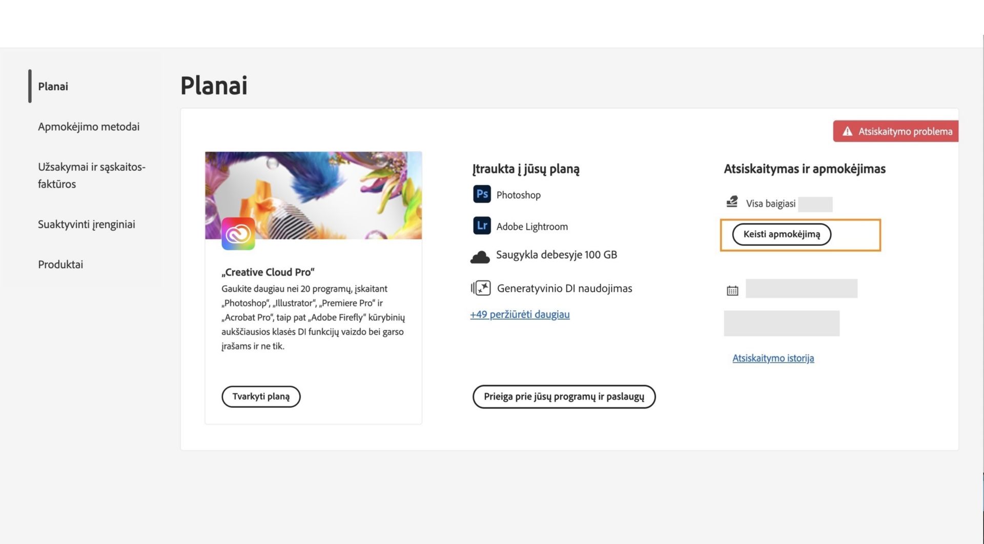984x544 pixels.
Task: Select Suaktyvinti įrenginiai
Action: (86, 224)
